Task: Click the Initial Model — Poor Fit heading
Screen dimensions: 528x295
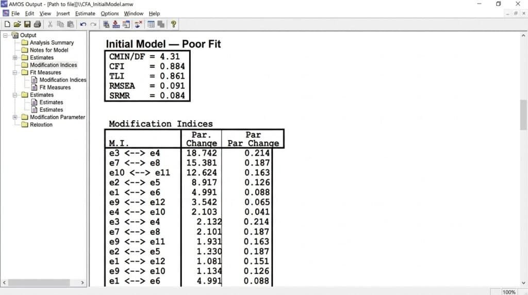Action: tap(163, 44)
